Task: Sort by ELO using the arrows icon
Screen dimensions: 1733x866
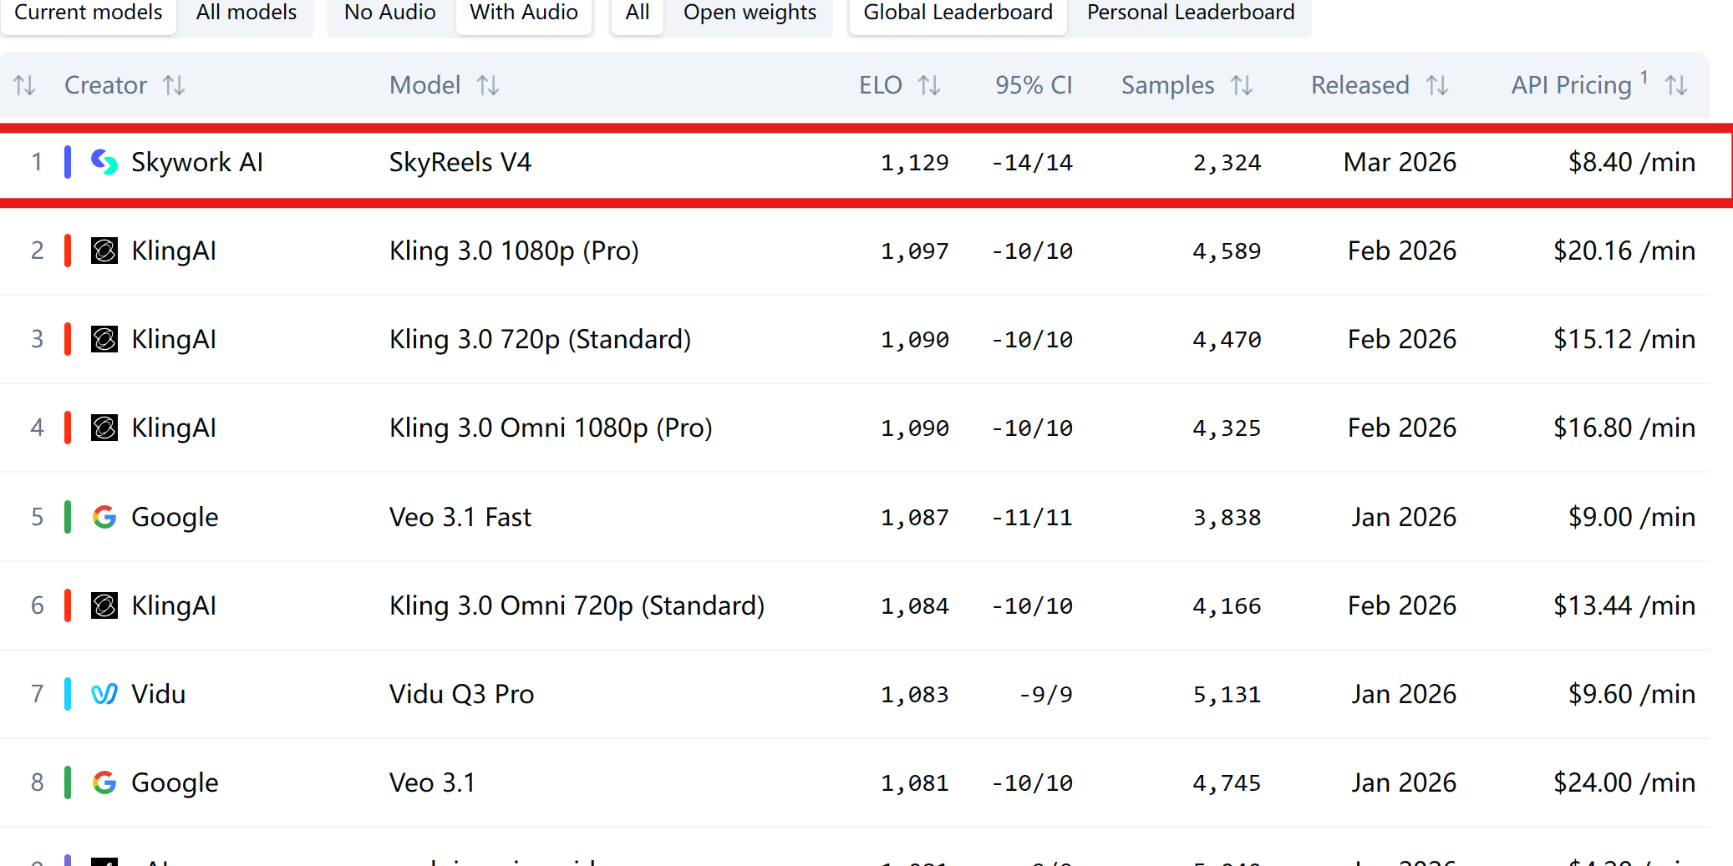Action: tap(929, 85)
